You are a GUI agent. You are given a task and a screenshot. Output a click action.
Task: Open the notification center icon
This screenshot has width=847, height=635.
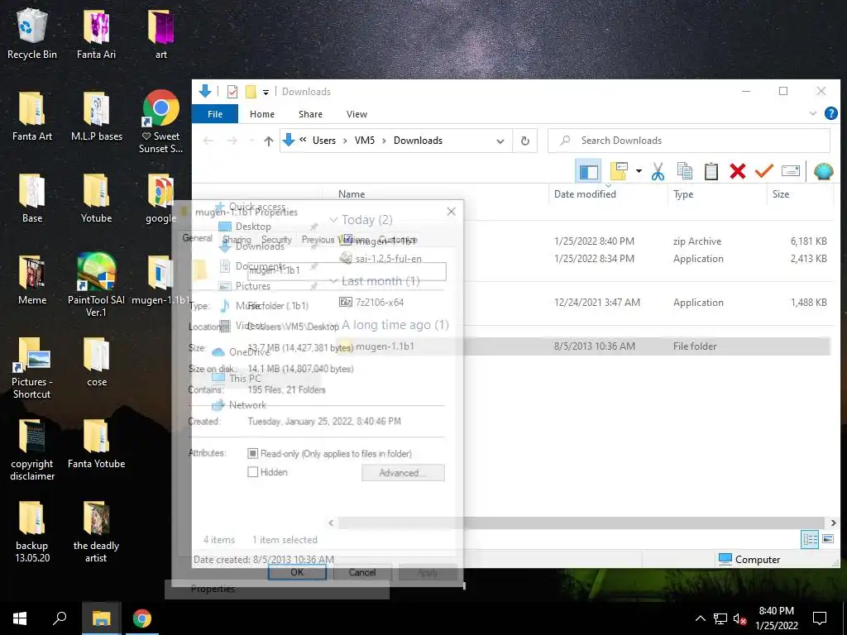tap(820, 618)
